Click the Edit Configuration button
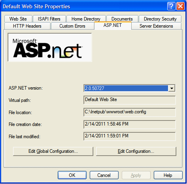The width and height of the screenshot is (187, 184). coord(136,151)
